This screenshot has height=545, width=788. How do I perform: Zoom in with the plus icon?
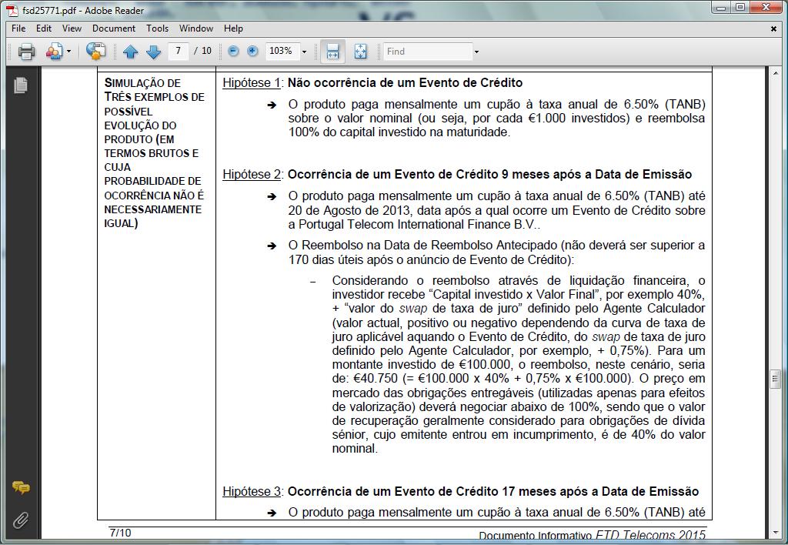tap(252, 51)
